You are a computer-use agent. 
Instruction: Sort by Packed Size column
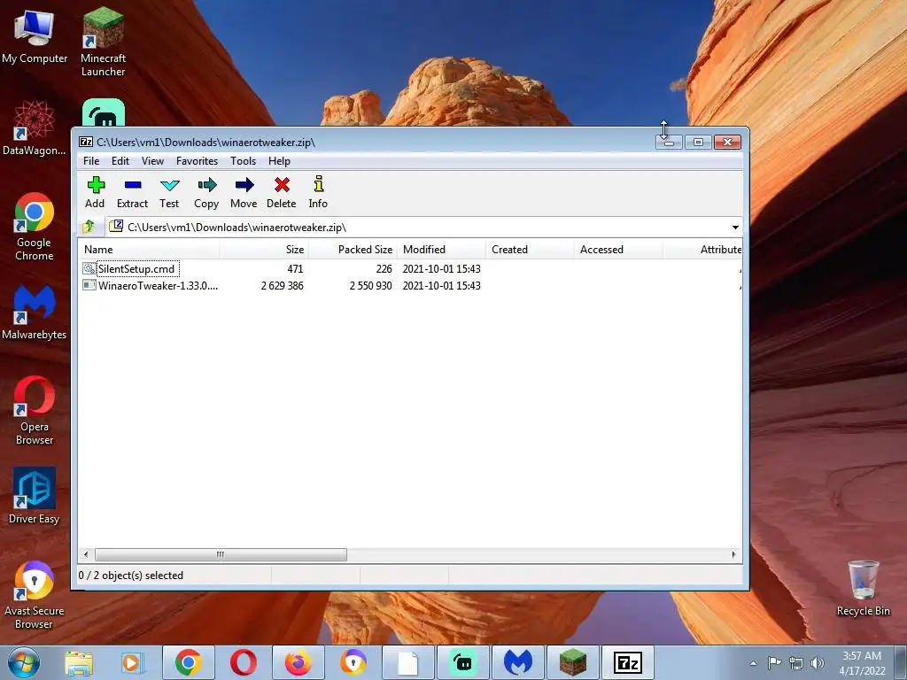(353, 249)
